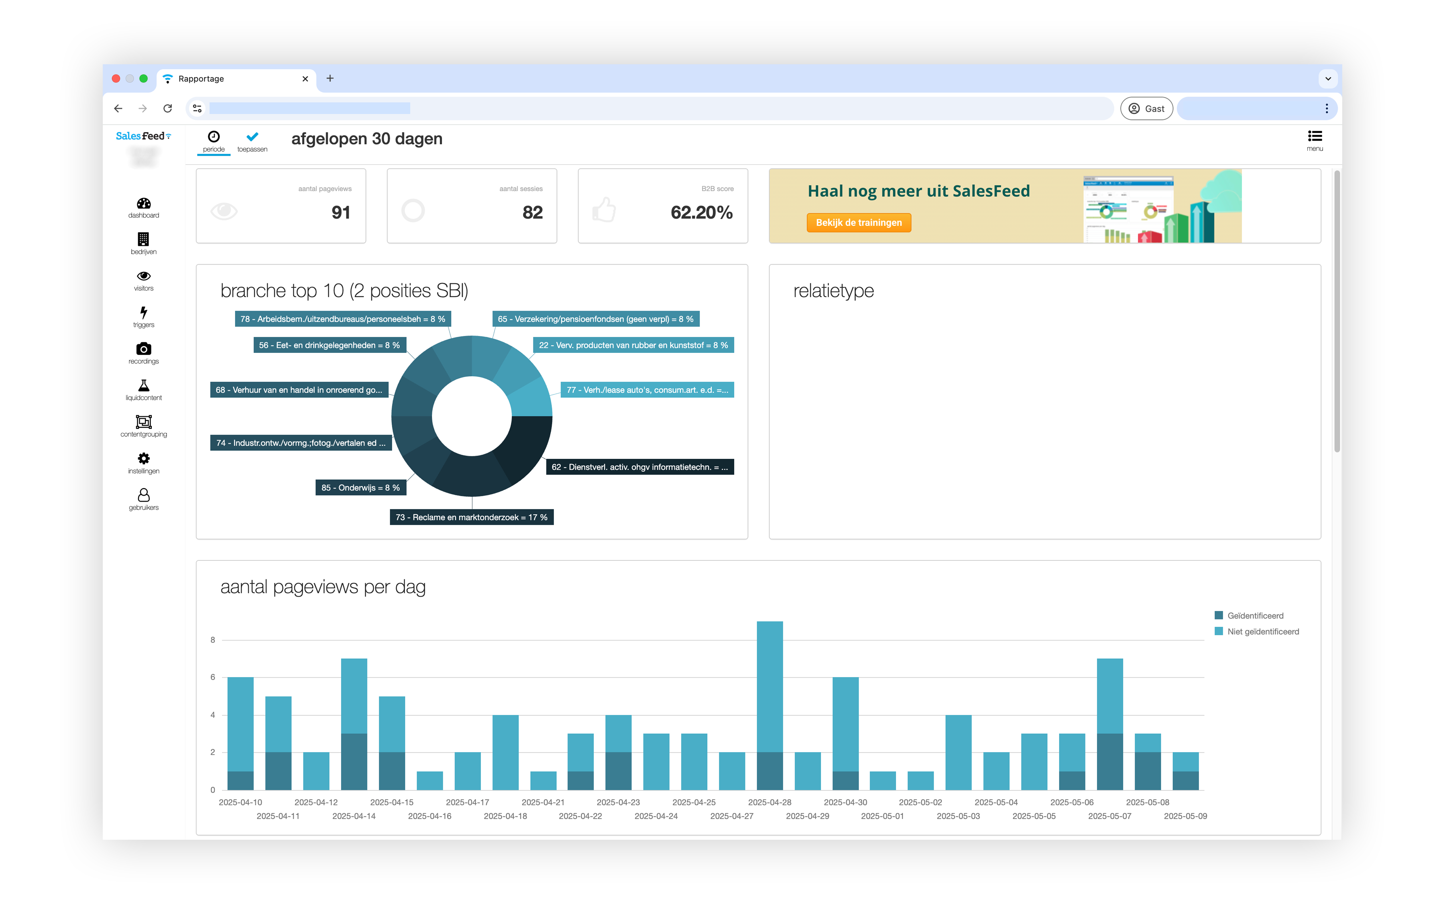Toggle the Niet geïdentificeerd legend series
This screenshot has height=904, width=1445.
coord(1262,631)
